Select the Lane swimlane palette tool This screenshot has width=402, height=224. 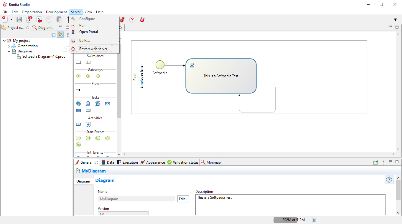coord(88,62)
